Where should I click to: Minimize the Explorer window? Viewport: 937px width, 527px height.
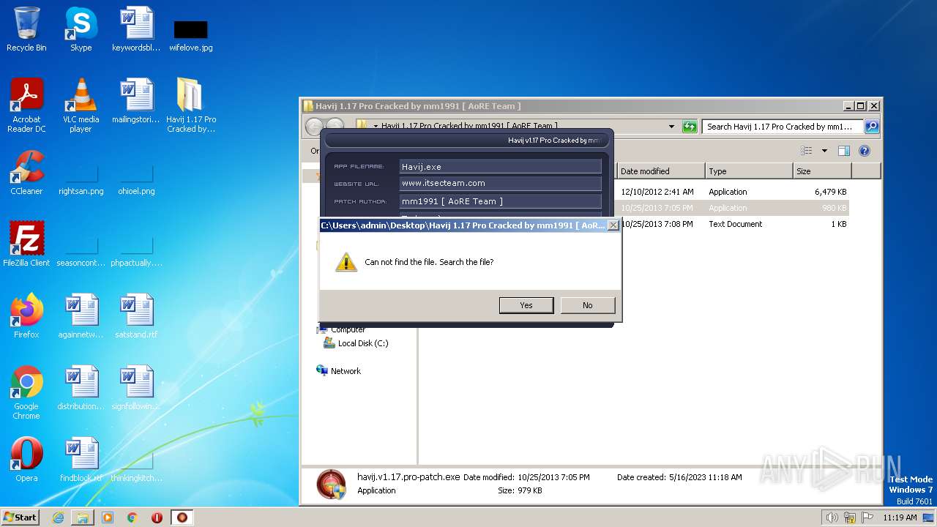[848, 106]
